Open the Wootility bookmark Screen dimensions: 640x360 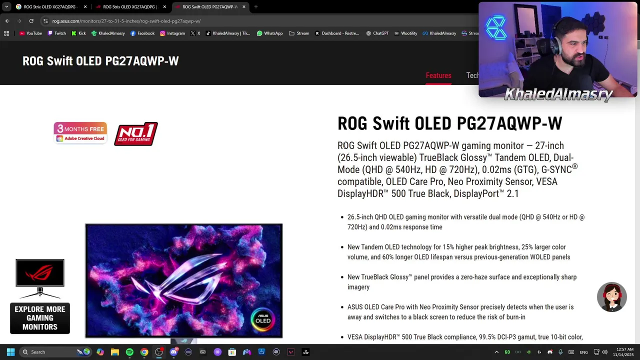tap(405, 33)
